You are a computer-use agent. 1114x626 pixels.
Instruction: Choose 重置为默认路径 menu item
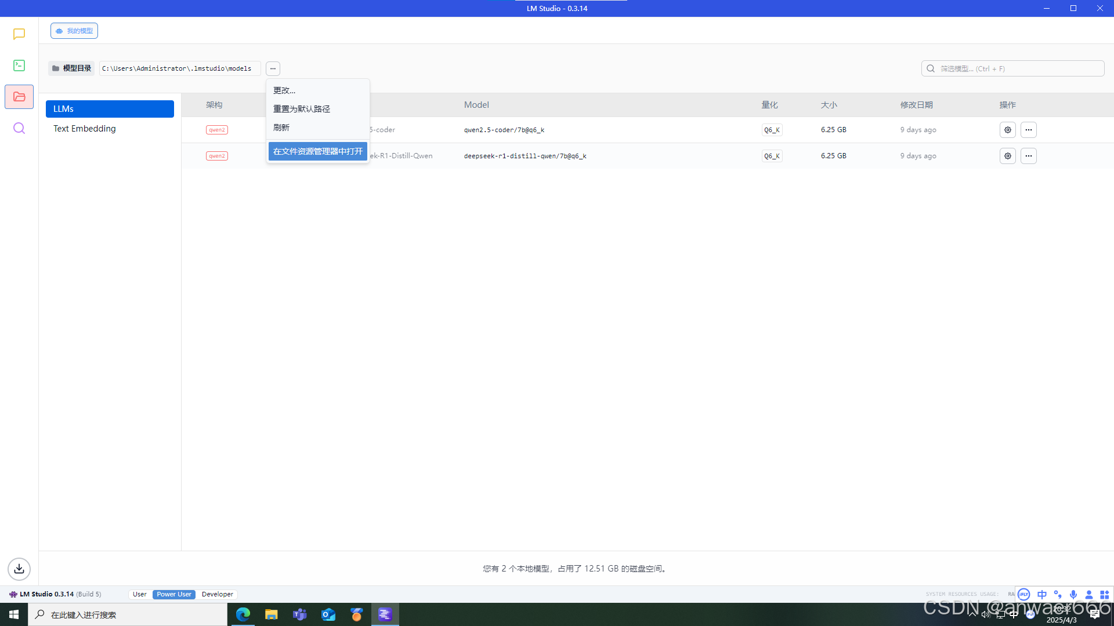point(302,109)
